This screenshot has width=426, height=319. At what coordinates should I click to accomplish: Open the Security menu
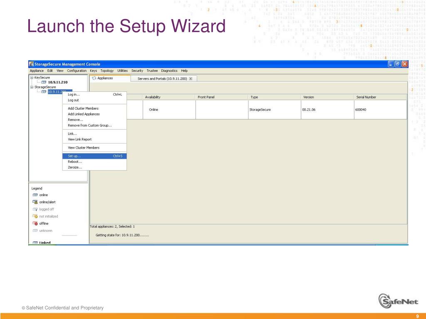(137, 71)
